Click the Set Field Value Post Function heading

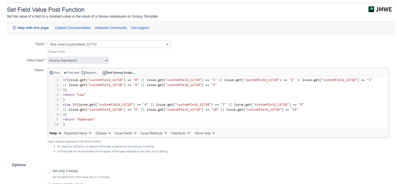point(46,10)
